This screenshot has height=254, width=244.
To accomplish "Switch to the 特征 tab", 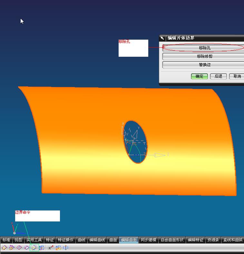I will pos(50,240).
